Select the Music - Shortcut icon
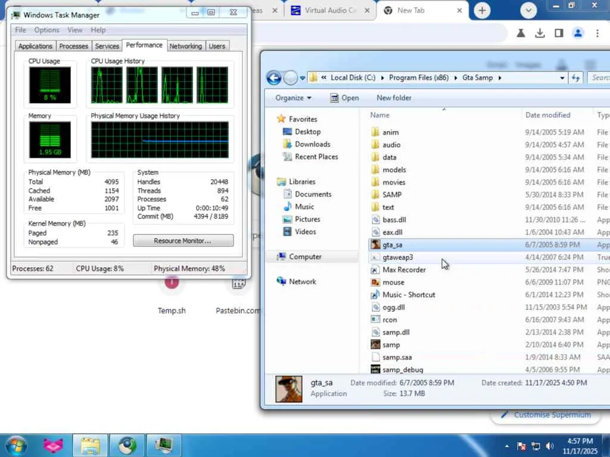The width and height of the screenshot is (610, 457). 375,295
